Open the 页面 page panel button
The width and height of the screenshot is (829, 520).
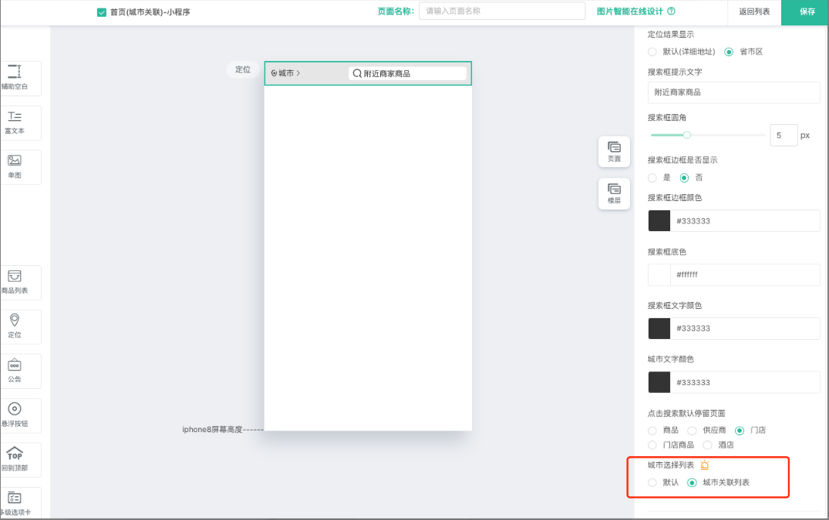[x=614, y=151]
